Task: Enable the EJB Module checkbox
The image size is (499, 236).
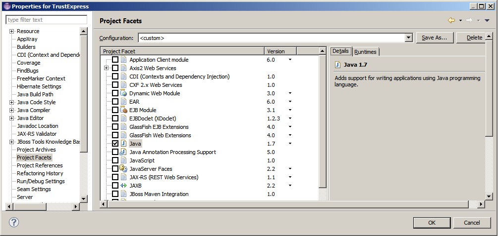Action: point(115,110)
